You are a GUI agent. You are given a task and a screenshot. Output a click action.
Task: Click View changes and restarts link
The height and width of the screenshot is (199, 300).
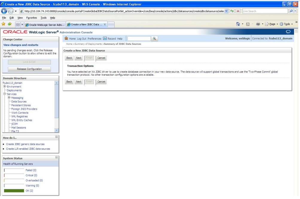pyautogui.click(x=21, y=45)
